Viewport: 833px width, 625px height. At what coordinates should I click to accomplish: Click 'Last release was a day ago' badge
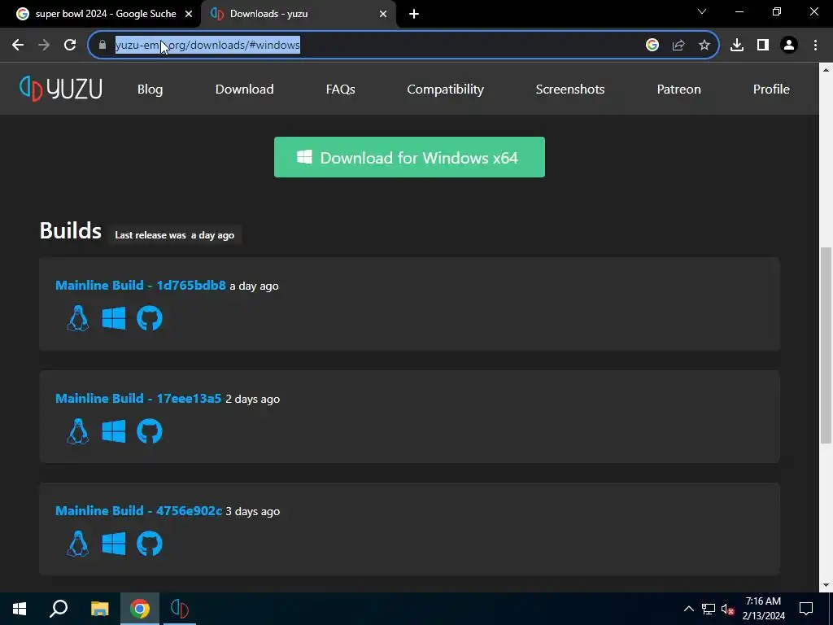pyautogui.click(x=175, y=235)
